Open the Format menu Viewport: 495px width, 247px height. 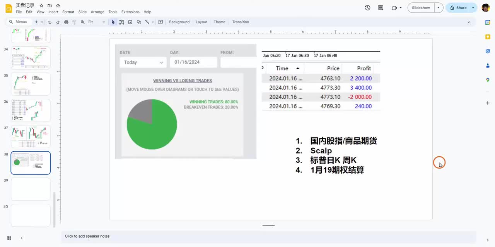pos(68,12)
